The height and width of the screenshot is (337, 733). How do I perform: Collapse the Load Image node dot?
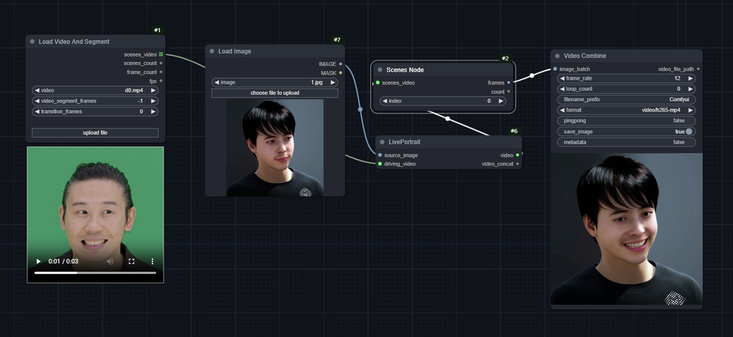tap(212, 51)
